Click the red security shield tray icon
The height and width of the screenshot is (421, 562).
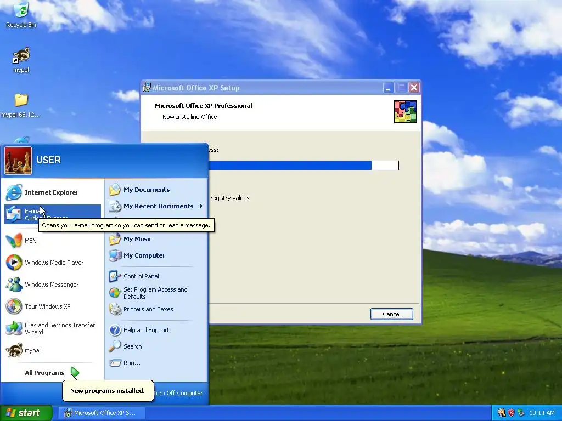click(511, 413)
